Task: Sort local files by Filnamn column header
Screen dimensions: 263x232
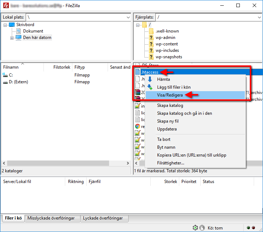Action: 21,67
